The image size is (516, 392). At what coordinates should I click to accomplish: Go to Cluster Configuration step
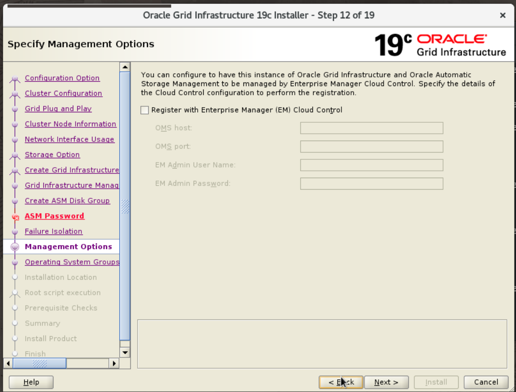click(x=63, y=93)
